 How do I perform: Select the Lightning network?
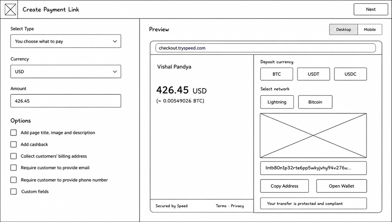[x=277, y=102]
